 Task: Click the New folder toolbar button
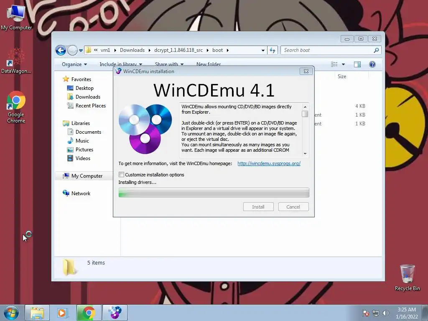[x=209, y=64]
